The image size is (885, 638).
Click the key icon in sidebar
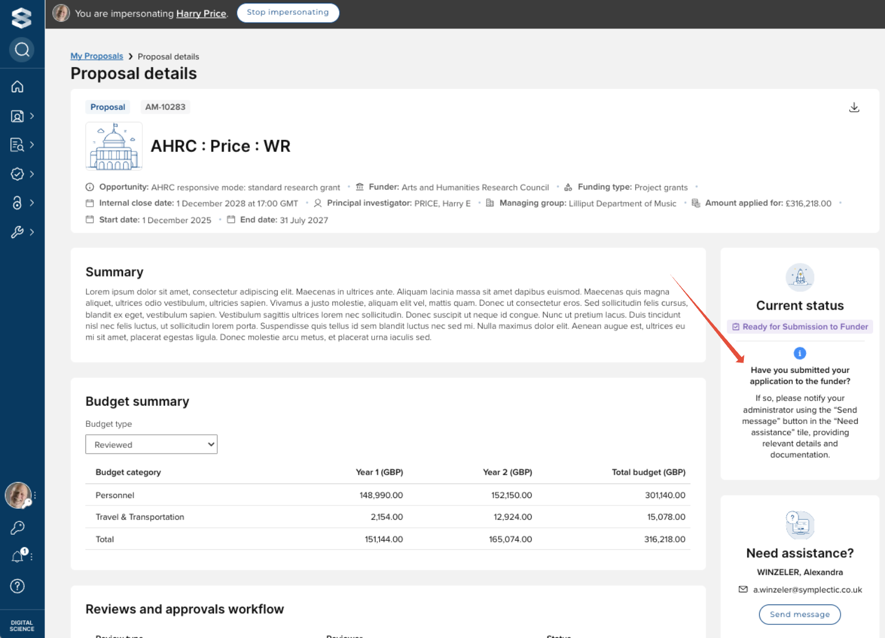pos(18,528)
